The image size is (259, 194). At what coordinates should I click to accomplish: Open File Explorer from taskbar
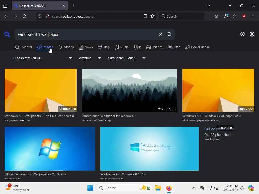pyautogui.click(x=158, y=188)
